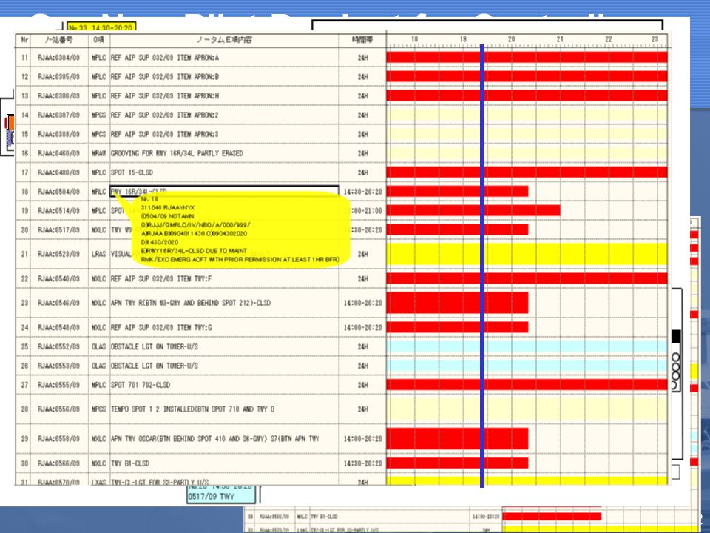Click the 'Nr' column header
This screenshot has width=710, height=533.
(x=24, y=40)
